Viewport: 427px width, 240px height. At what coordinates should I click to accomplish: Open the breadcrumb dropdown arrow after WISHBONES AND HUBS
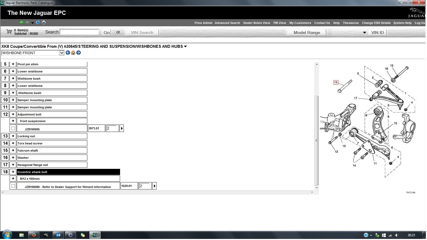tap(186, 46)
